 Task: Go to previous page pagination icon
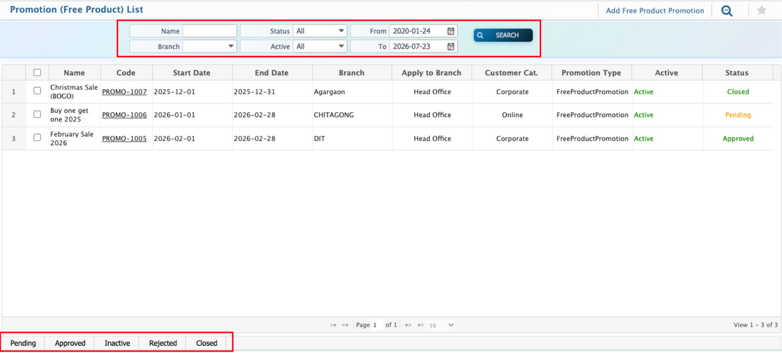pyautogui.click(x=345, y=325)
